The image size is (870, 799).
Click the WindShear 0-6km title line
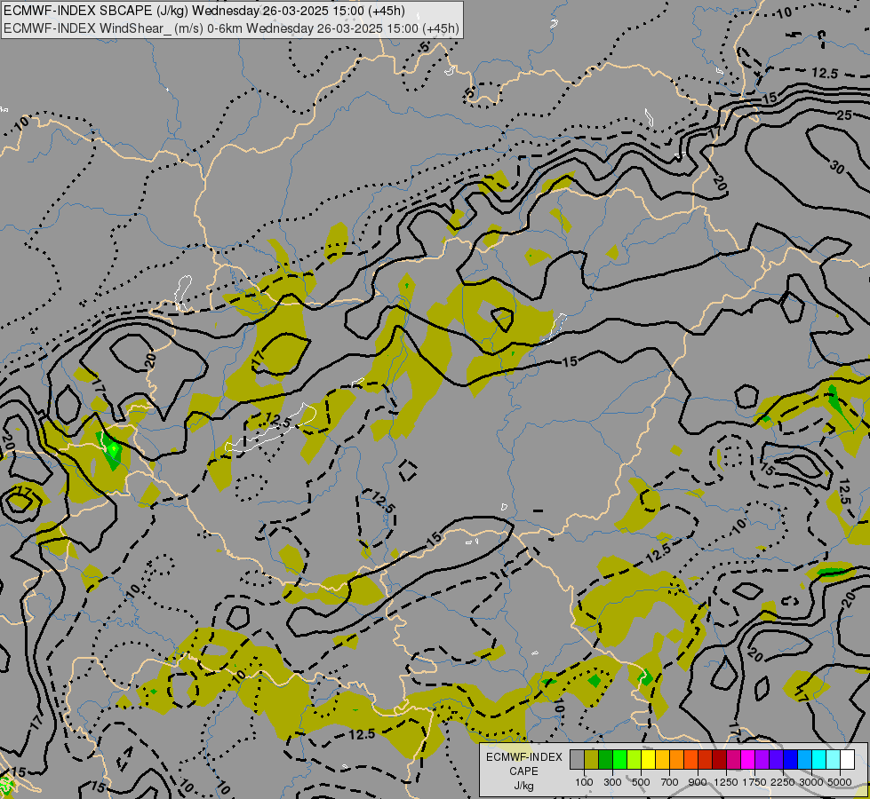click(x=231, y=28)
